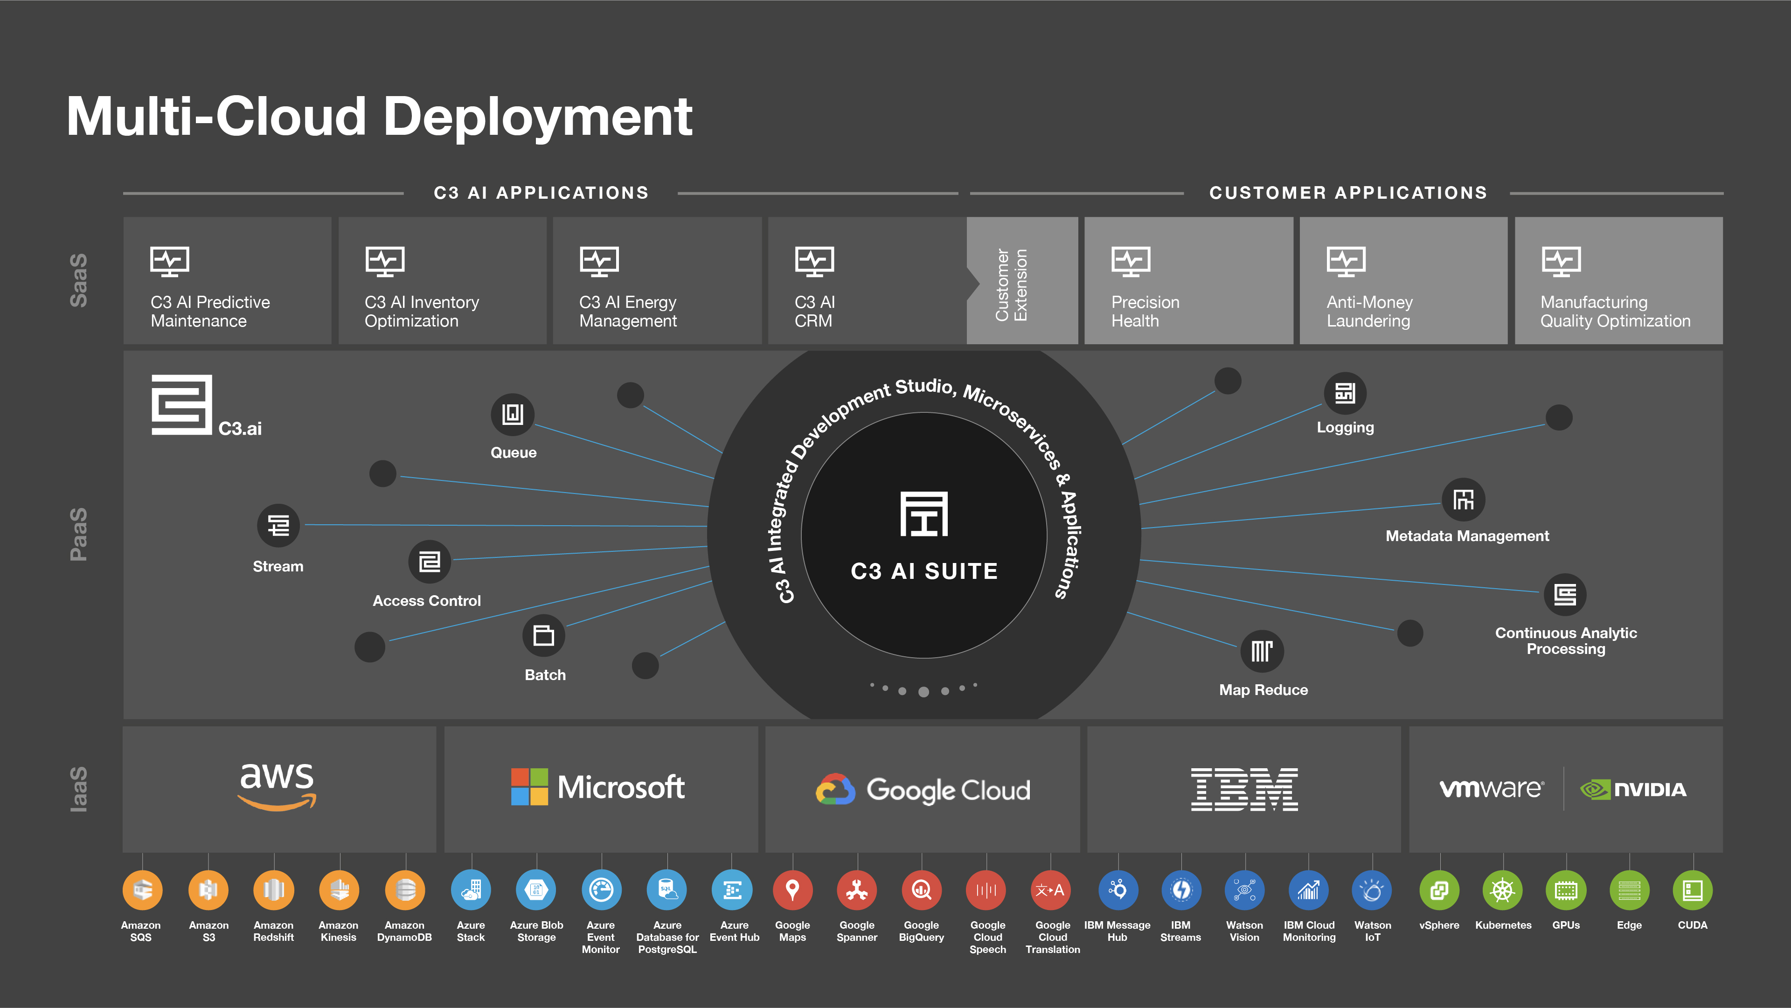
Task: Open Continuous Analytic Processing icon
Action: [x=1564, y=594]
